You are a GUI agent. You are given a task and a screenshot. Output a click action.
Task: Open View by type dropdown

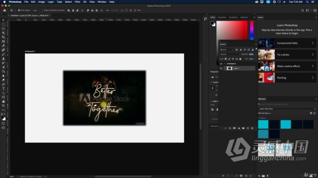coord(264,113)
